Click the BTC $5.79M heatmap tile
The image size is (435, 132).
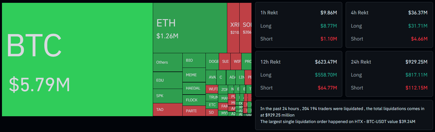tap(77, 59)
